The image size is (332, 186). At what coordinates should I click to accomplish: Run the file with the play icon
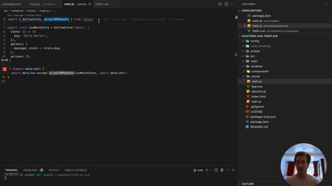point(220,4)
